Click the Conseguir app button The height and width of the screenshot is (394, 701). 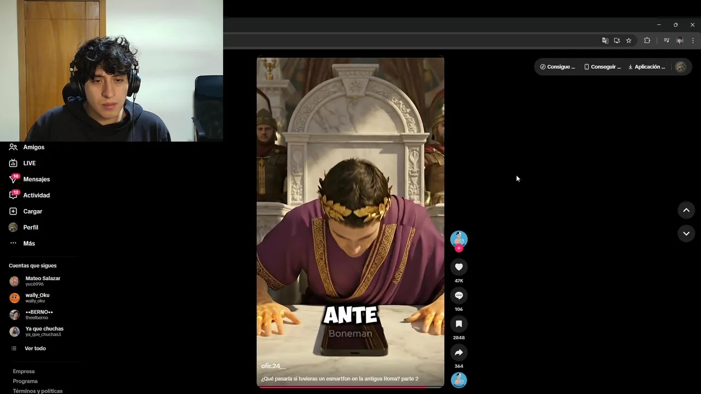(602, 67)
